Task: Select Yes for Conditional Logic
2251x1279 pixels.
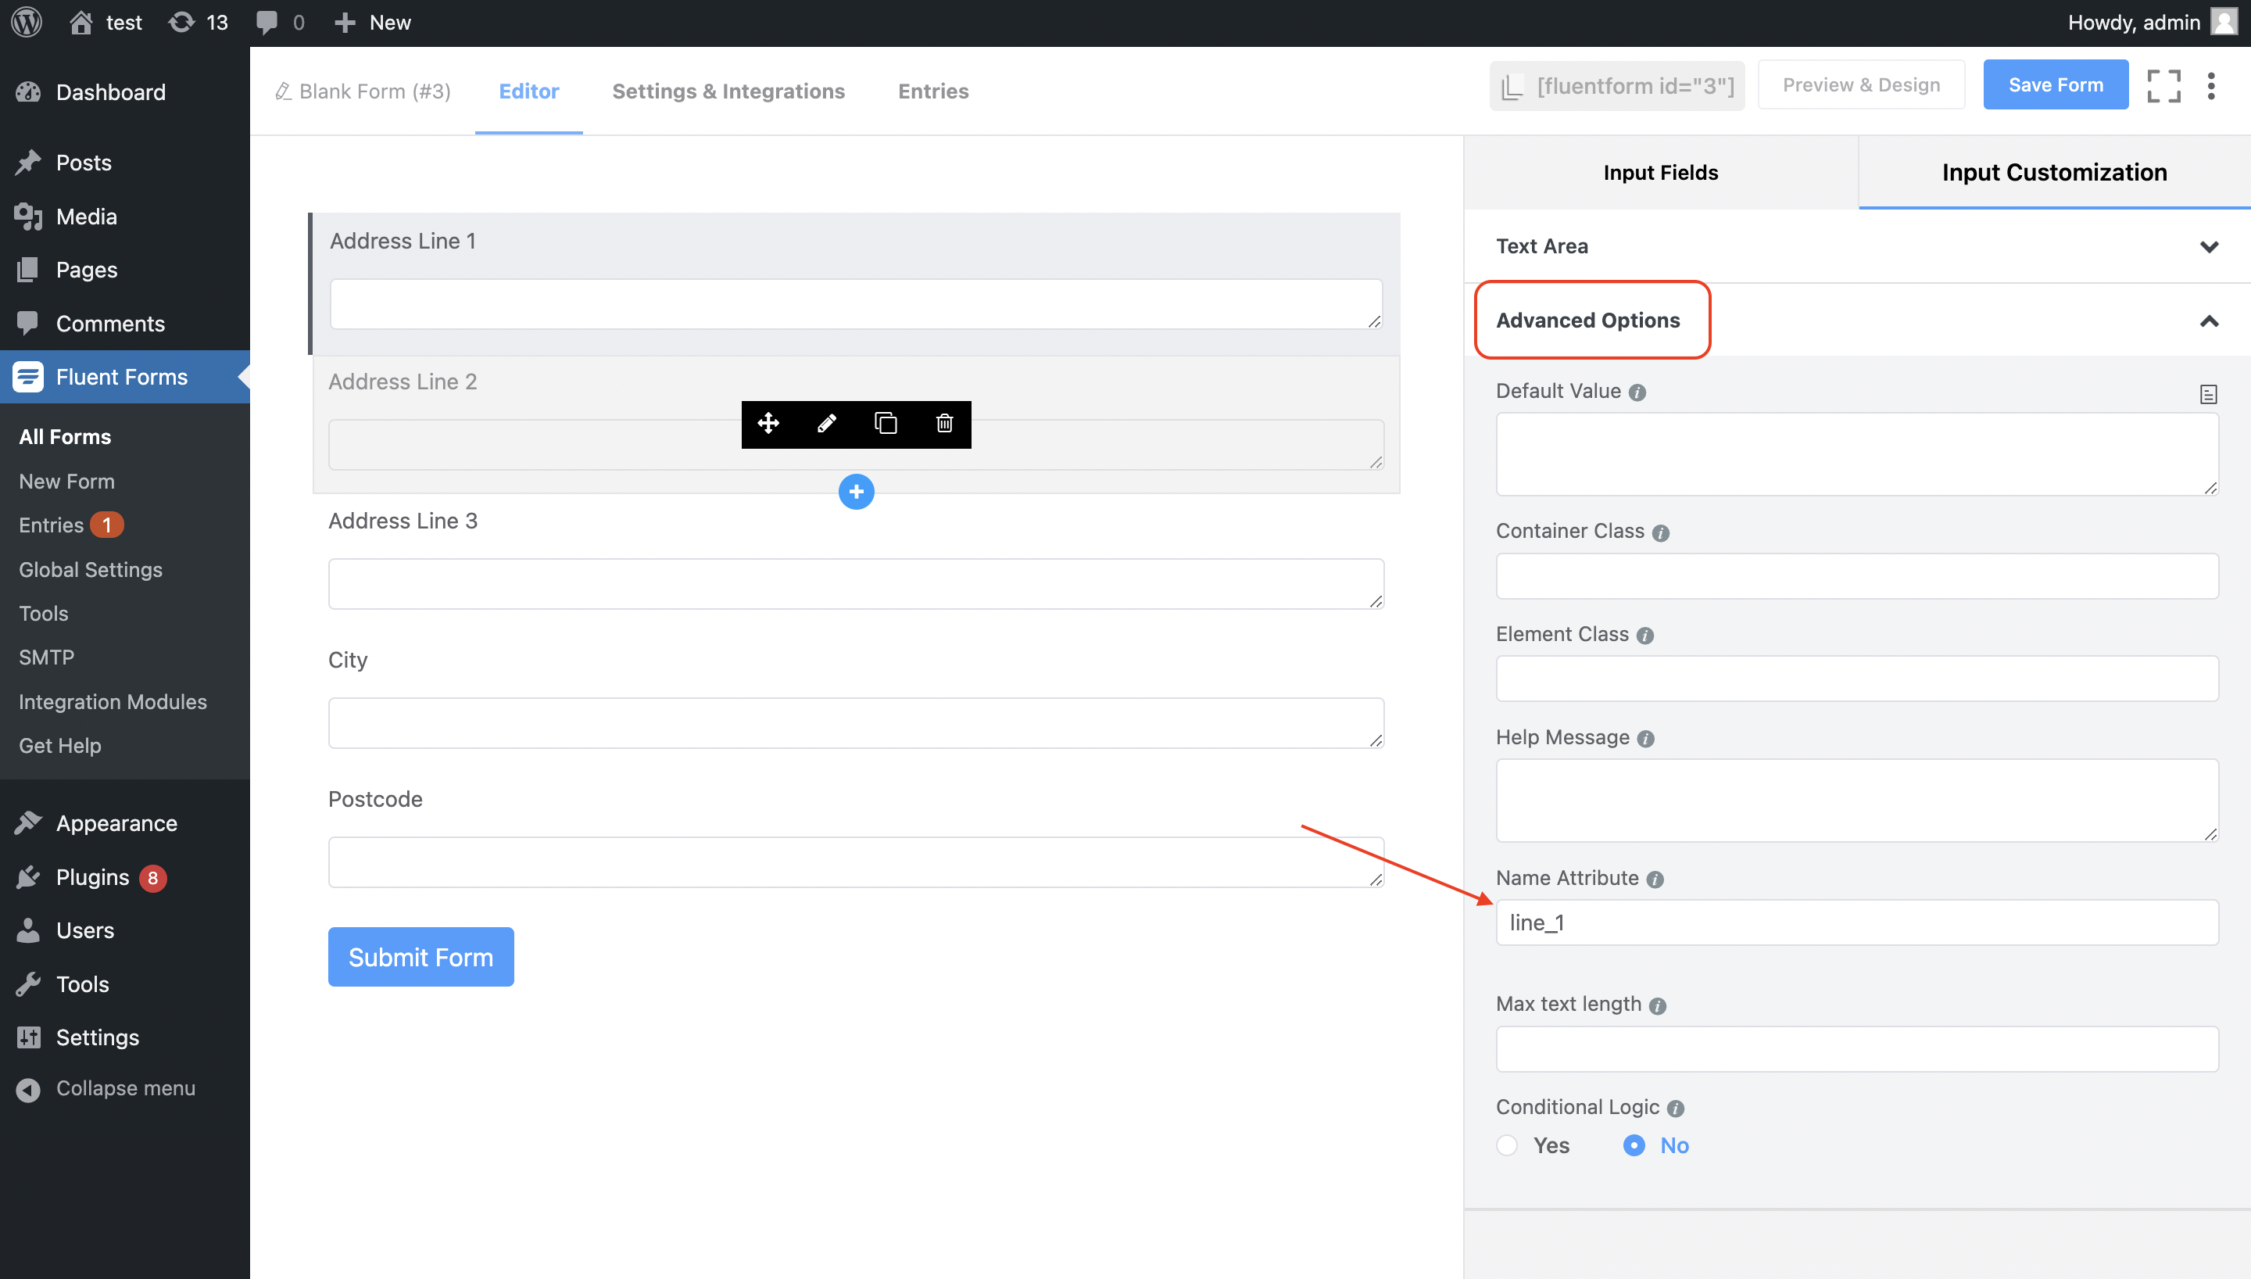Action: click(1506, 1145)
